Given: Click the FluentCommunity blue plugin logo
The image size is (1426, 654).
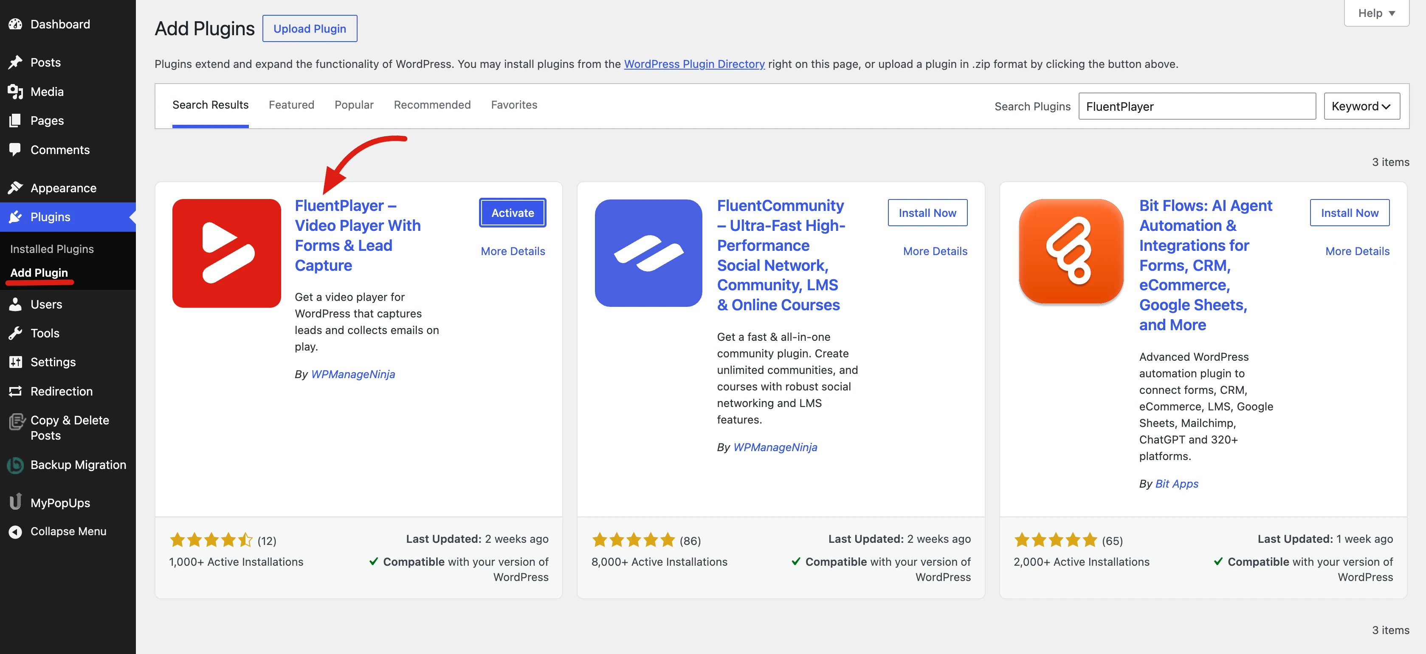Looking at the screenshot, I should click(x=649, y=253).
